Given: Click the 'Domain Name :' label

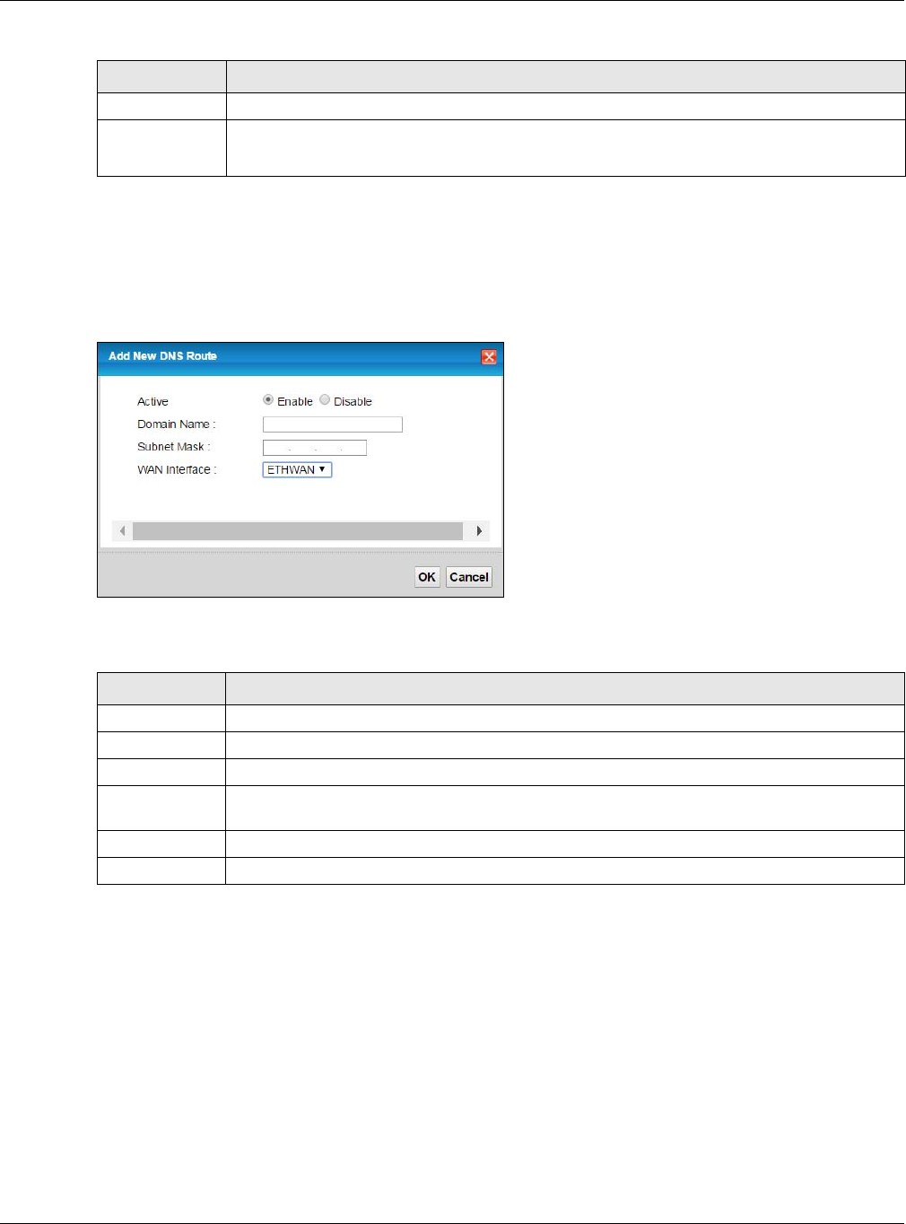Looking at the screenshot, I should tap(177, 424).
